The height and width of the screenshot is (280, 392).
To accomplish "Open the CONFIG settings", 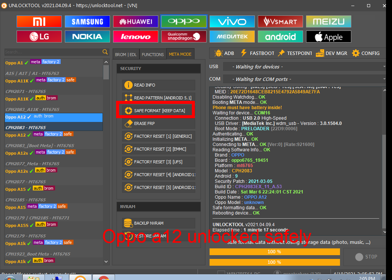I will tap(366, 53).
